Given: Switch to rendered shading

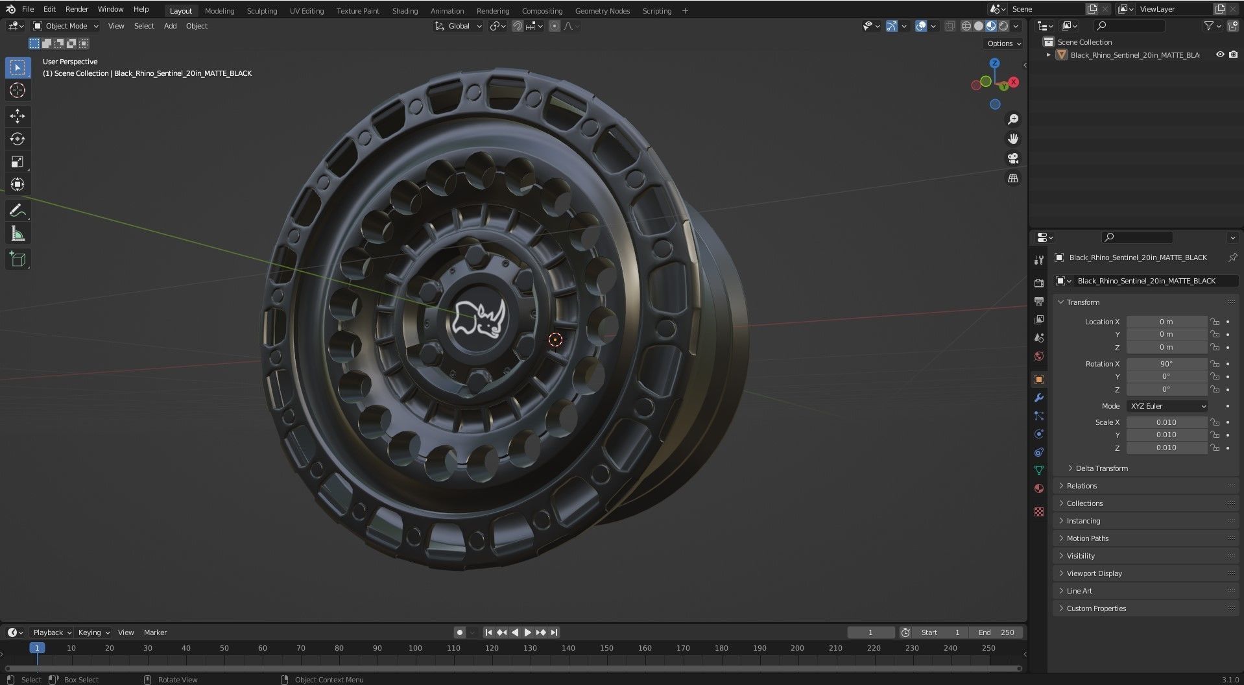Looking at the screenshot, I should pos(1003,26).
